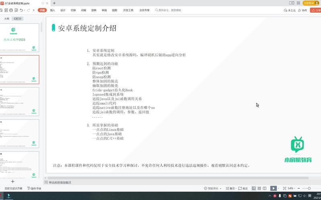Switch to reading view icon
Viewport: 321px width, 200px height.
tap(265, 188)
